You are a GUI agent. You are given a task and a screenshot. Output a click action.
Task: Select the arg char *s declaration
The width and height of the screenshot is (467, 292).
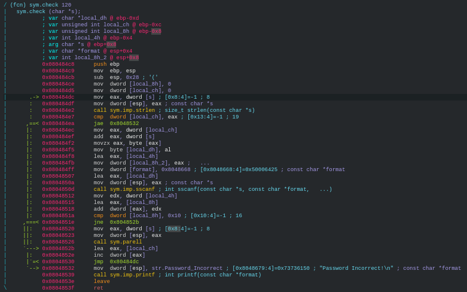(x=79, y=44)
